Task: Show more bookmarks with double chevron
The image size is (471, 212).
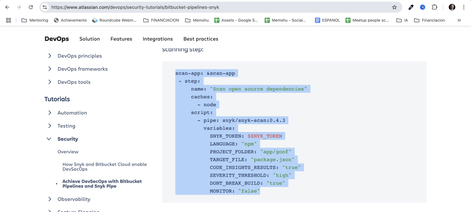Action: click(459, 20)
